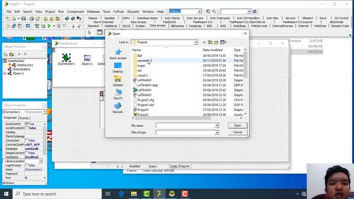Click the New Items toolbar icon
The image size is (354, 199).
[8, 19]
